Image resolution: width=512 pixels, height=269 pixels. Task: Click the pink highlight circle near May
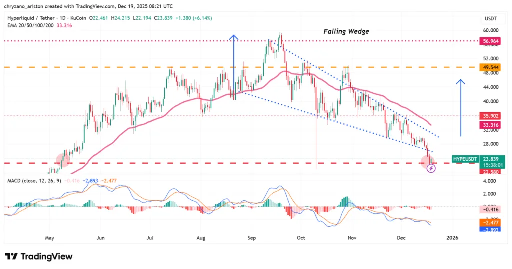click(x=64, y=159)
